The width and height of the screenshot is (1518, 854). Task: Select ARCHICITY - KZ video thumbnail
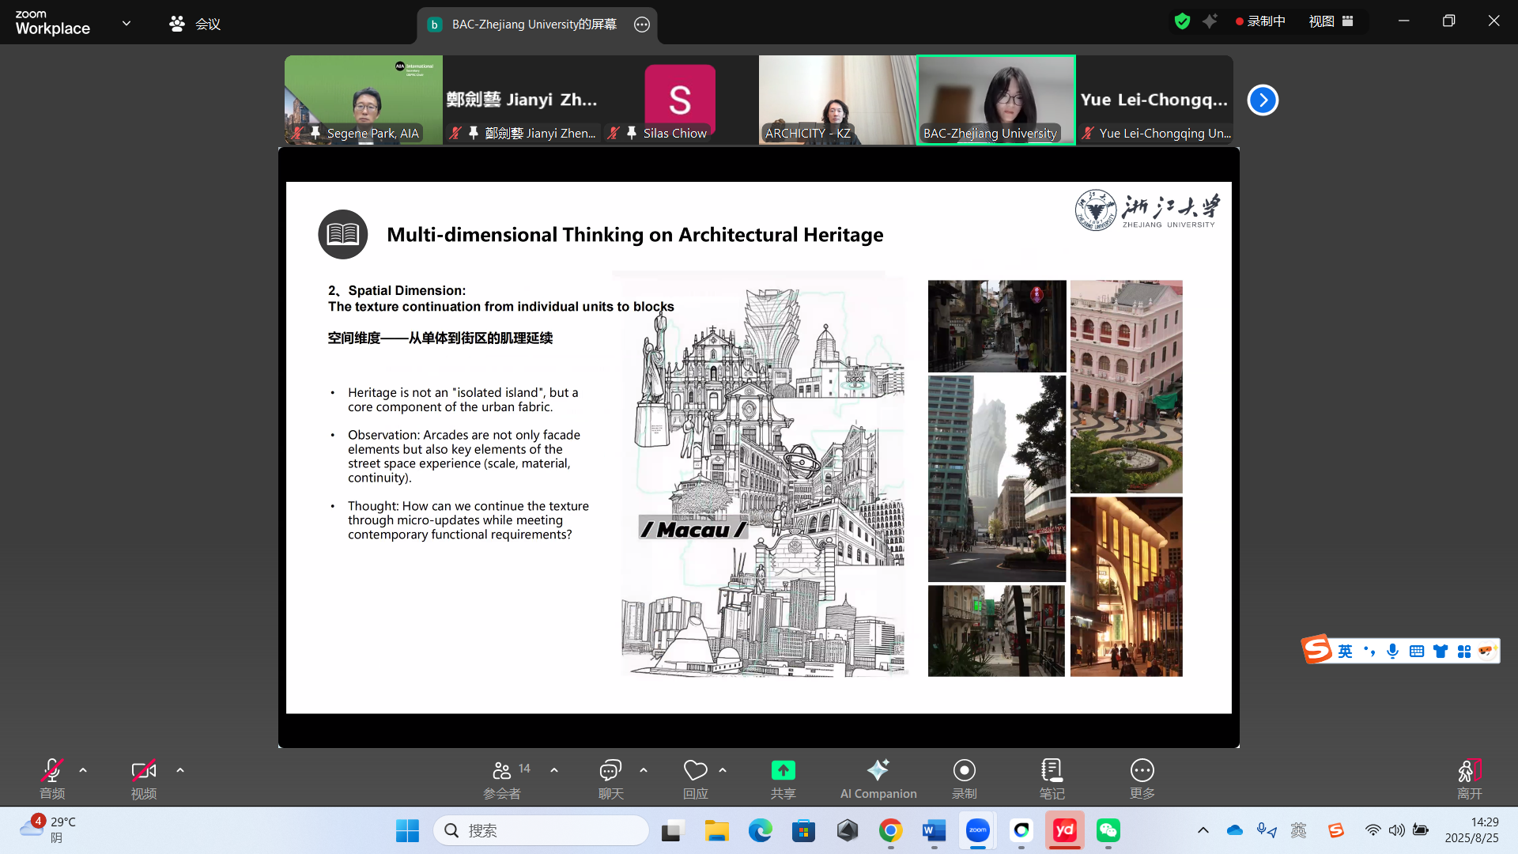[x=837, y=100]
